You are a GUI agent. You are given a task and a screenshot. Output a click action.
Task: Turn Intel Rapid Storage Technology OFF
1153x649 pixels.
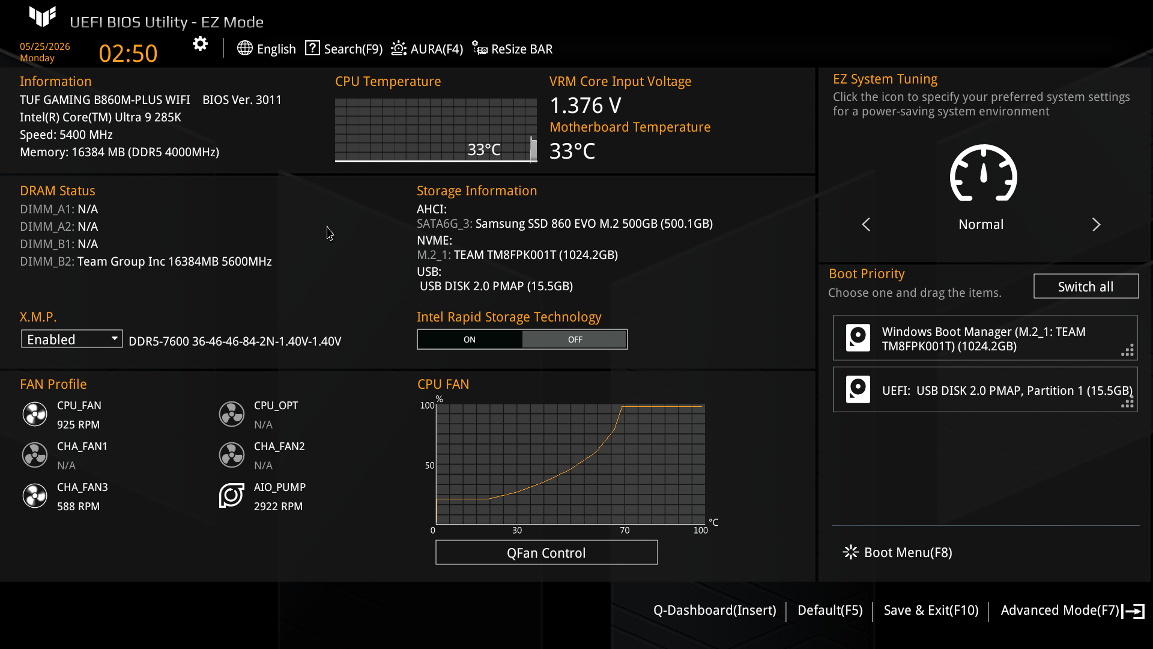pyautogui.click(x=575, y=340)
